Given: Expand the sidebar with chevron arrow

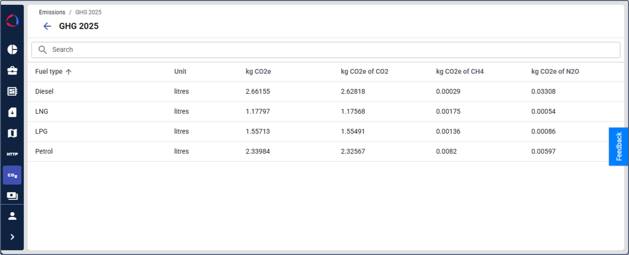Looking at the screenshot, I should [12, 237].
